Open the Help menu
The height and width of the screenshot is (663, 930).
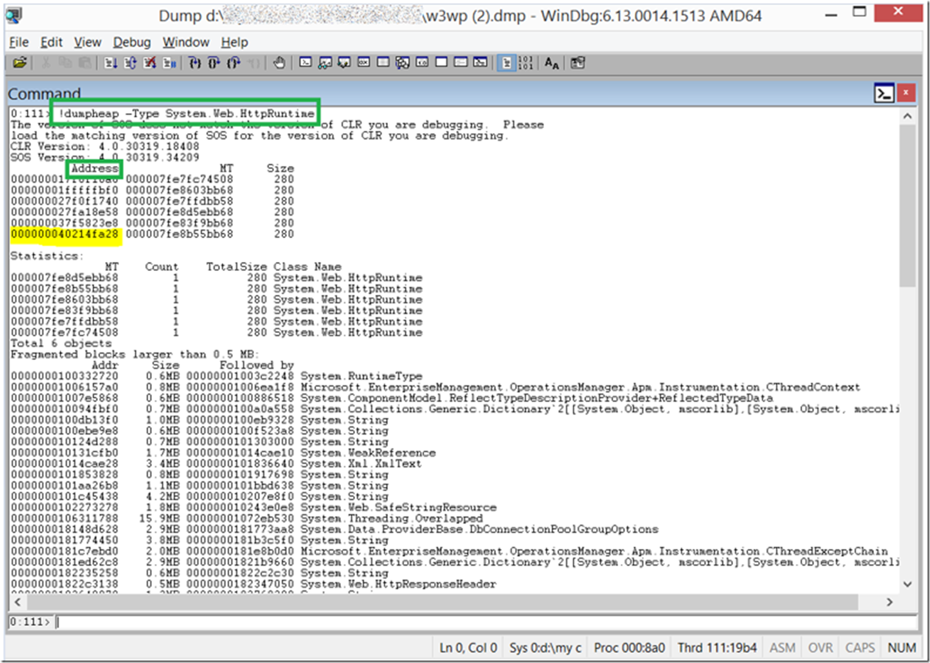point(234,42)
